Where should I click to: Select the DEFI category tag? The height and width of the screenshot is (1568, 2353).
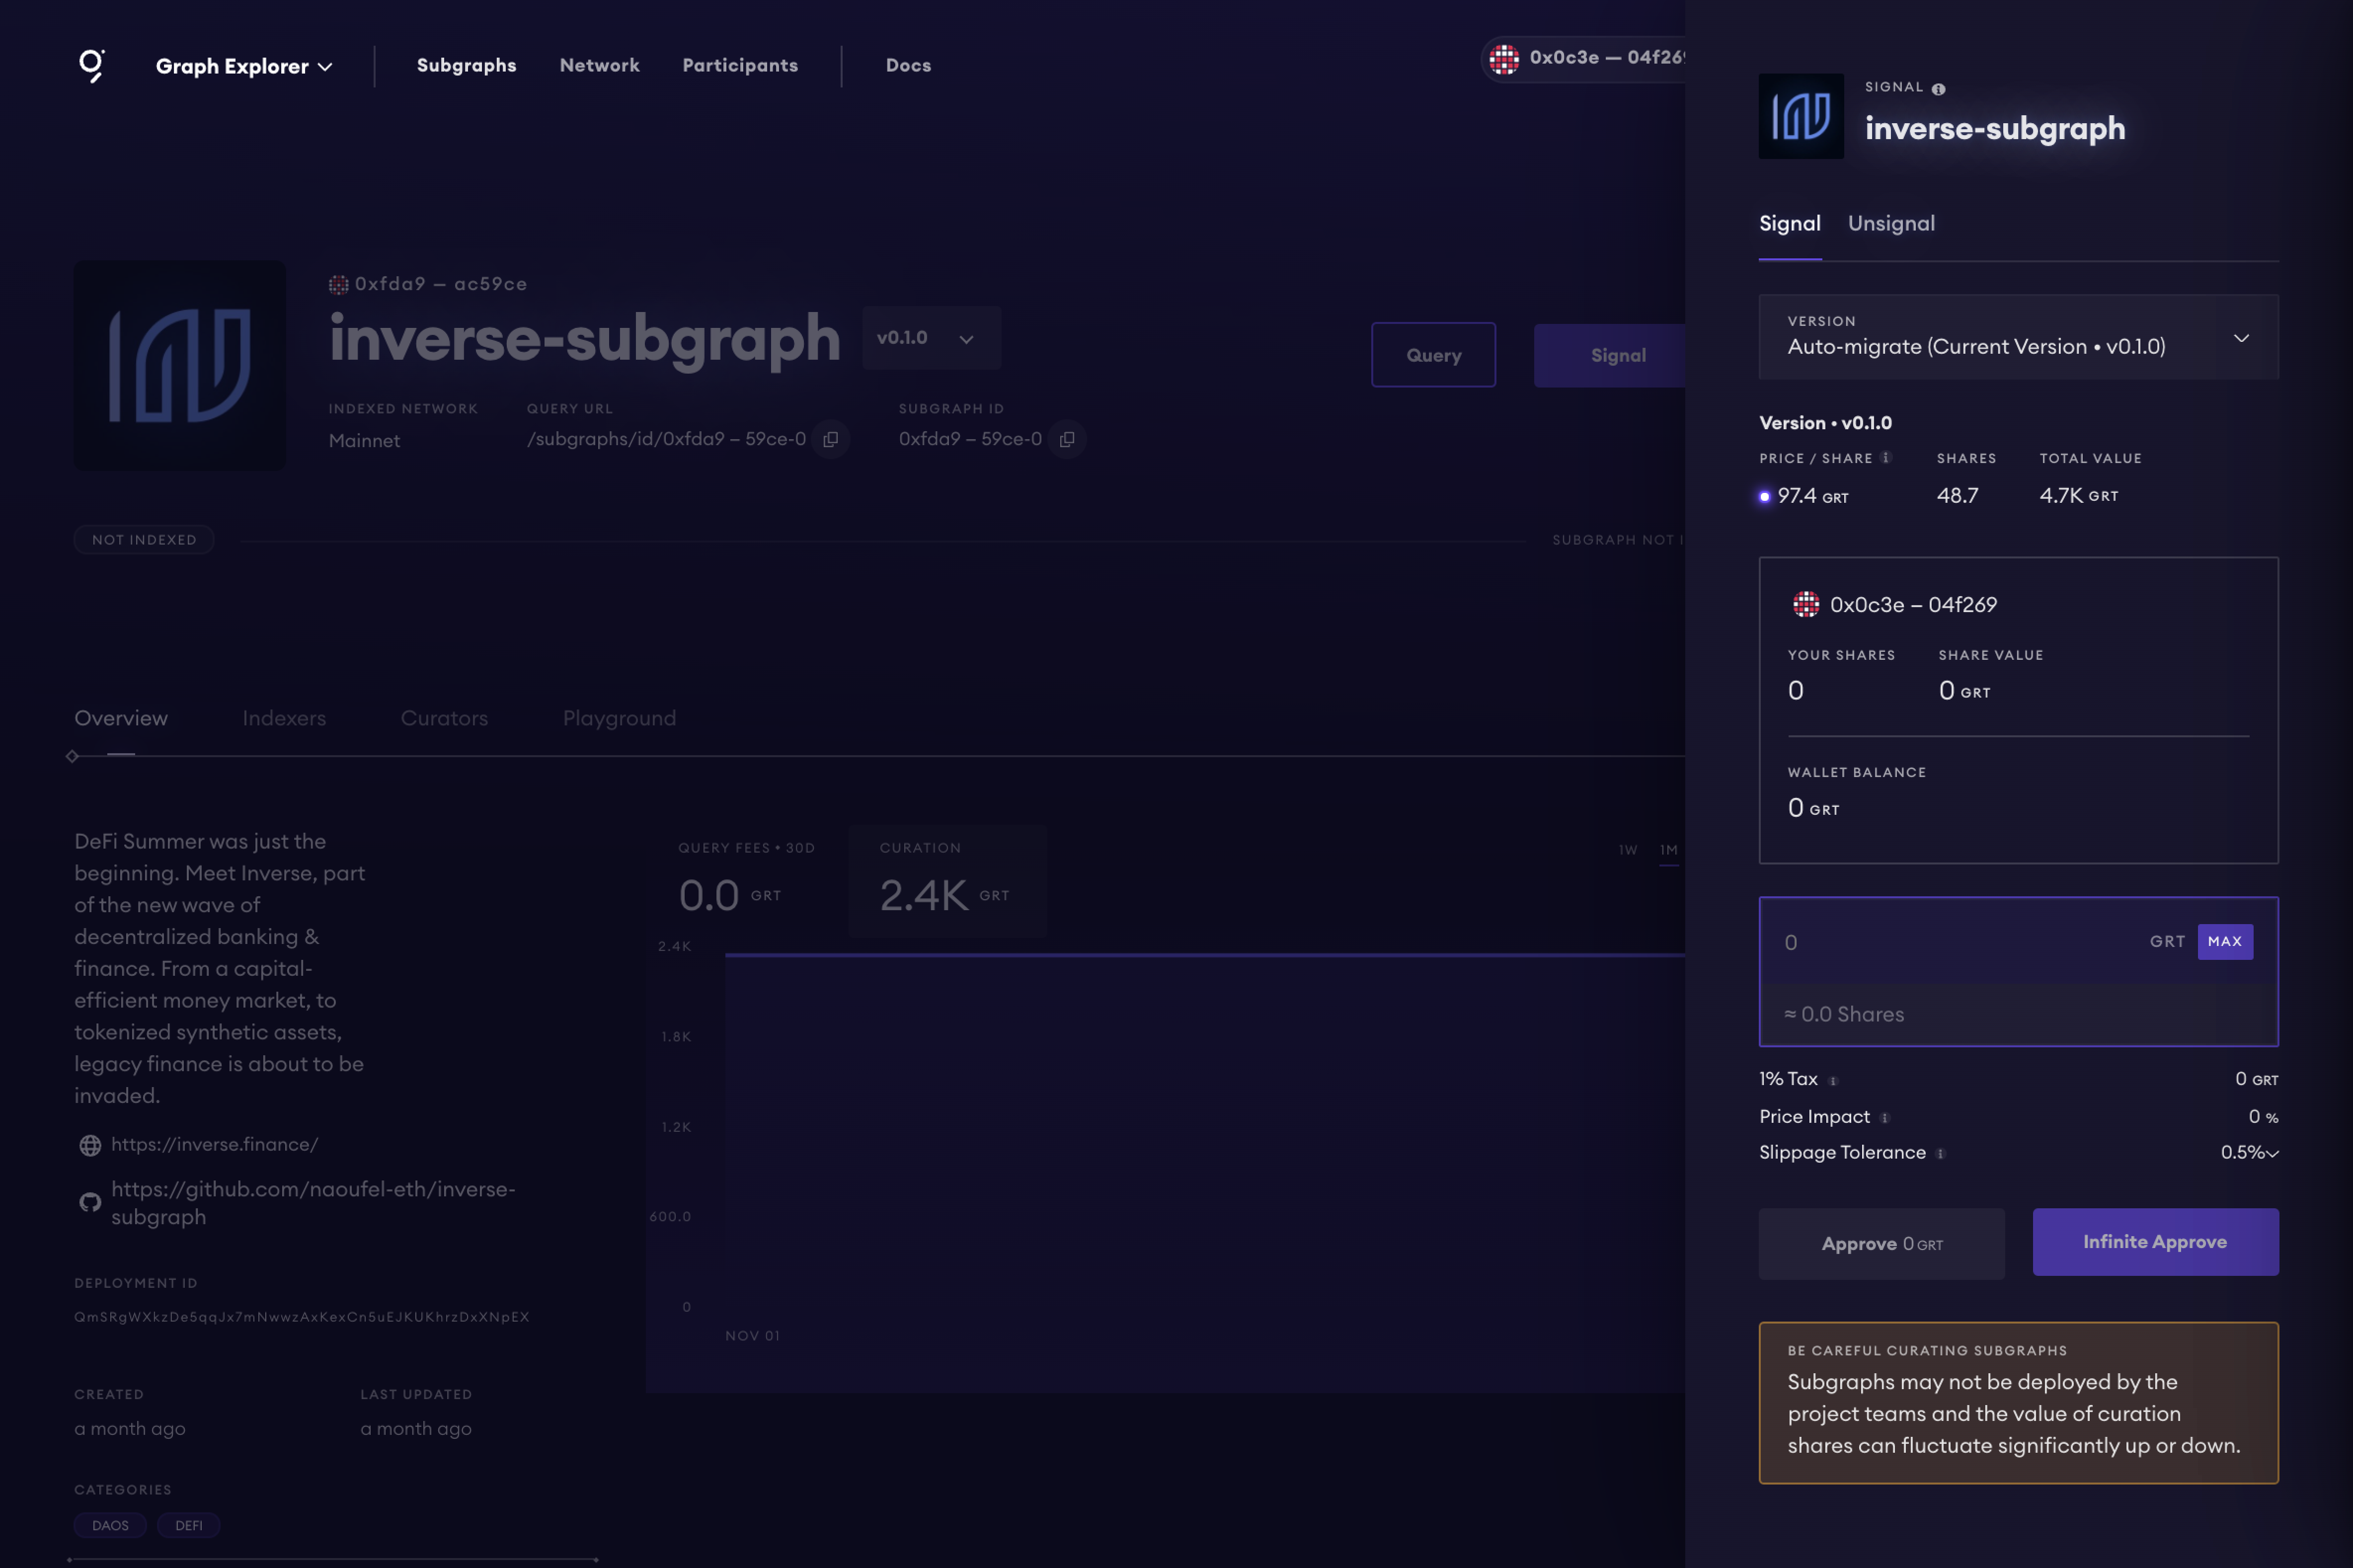point(188,1525)
